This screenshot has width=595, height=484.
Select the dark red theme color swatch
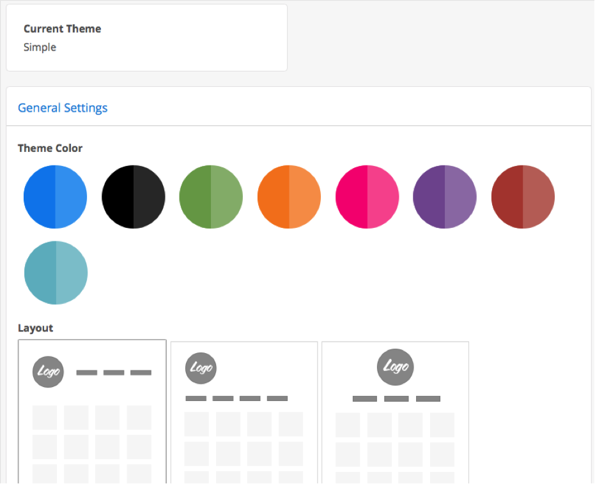pyautogui.click(x=523, y=197)
